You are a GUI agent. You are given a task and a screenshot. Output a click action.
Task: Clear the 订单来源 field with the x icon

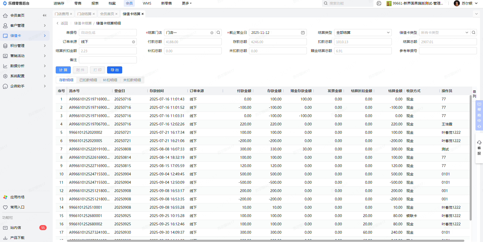[134, 42]
